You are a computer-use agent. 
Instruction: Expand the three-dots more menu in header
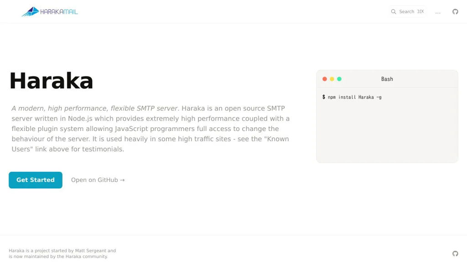[438, 12]
